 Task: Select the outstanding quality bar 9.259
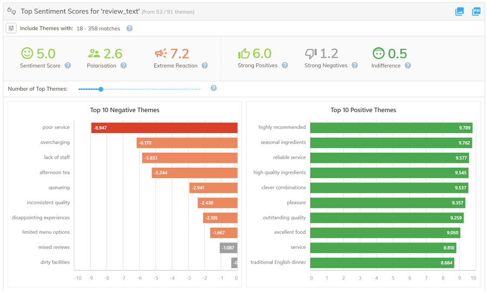(387, 218)
